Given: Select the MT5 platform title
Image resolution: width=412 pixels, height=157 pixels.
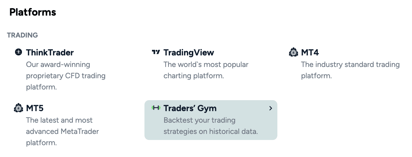Looking at the screenshot, I should click(35, 108).
